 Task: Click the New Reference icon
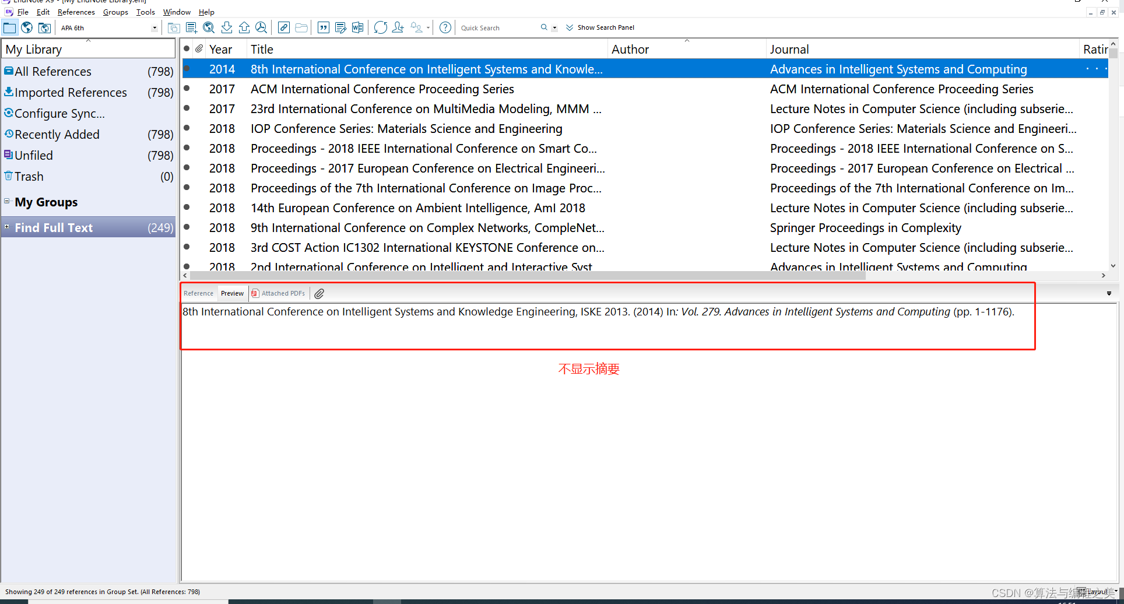(191, 27)
